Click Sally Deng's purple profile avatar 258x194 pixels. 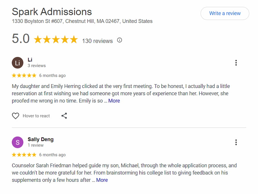coord(18,142)
